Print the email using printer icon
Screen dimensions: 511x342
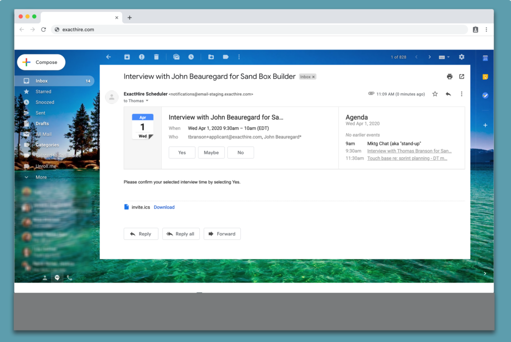point(449,77)
